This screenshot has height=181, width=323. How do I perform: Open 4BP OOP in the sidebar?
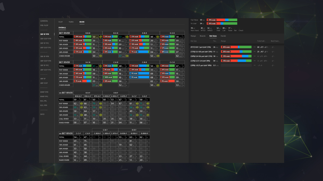44,83
